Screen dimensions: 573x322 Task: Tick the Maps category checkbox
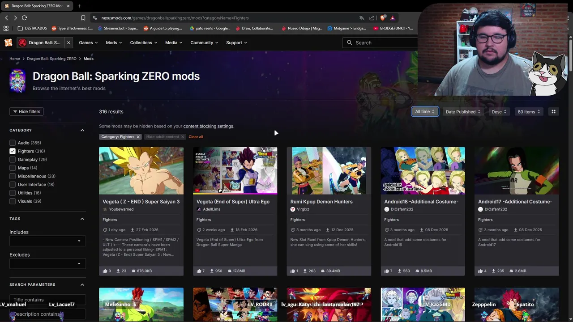tap(13, 168)
